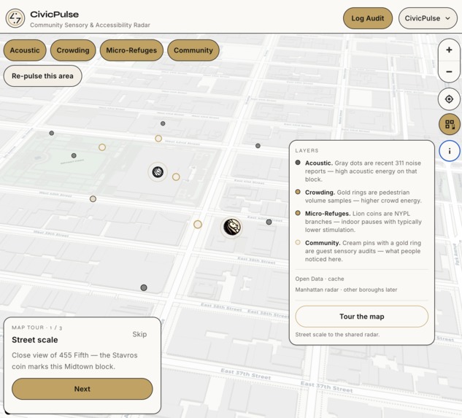Click the 'MAP TOUR · 1 / 3' label
Viewport: 462px width, 418px height.
click(x=36, y=328)
